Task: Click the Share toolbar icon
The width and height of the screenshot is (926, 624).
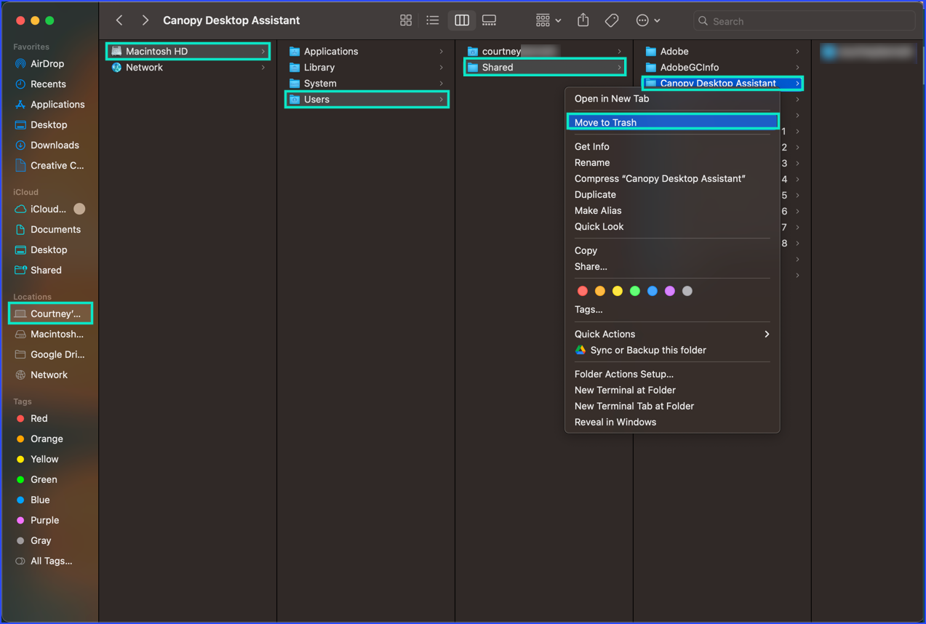Action: pos(583,20)
